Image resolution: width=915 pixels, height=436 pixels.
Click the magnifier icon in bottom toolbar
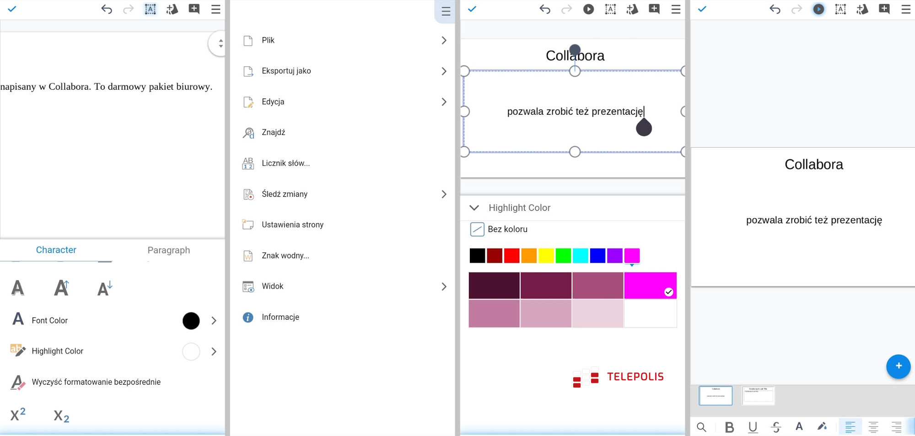[701, 427]
